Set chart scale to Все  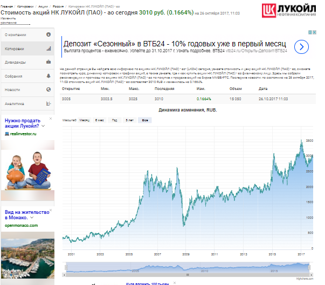point(145,120)
